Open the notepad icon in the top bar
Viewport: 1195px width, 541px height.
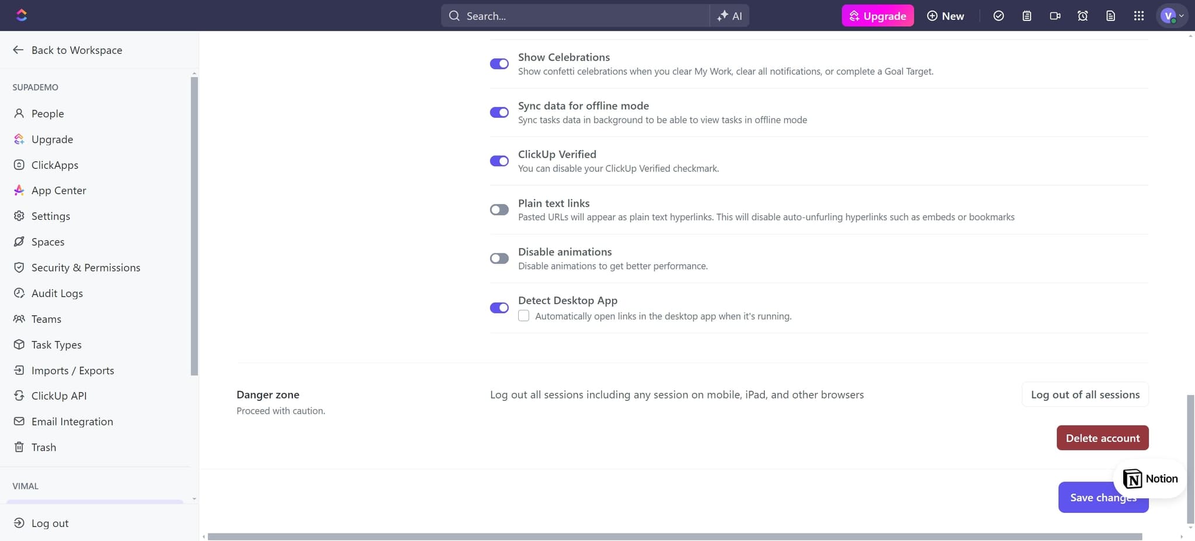pyautogui.click(x=1026, y=16)
